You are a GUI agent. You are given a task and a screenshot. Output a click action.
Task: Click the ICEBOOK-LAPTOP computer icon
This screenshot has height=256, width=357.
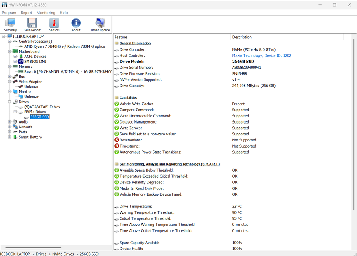pyautogui.click(x=9, y=36)
